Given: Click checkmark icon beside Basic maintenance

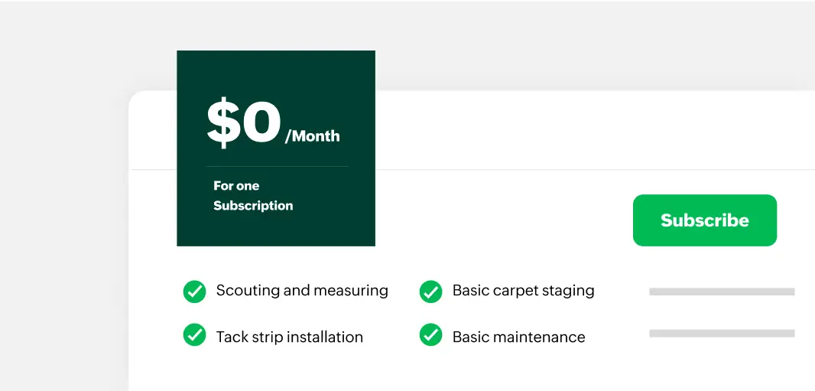Looking at the screenshot, I should 431,335.
